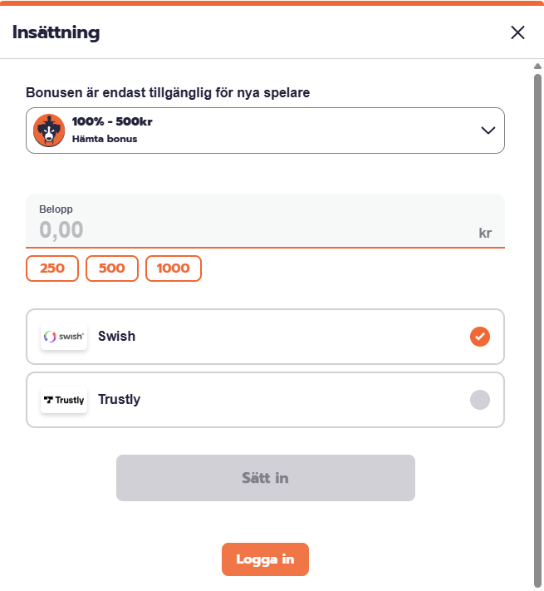Choose the Swish payment method label
Screen dimensions: 544x591
[116, 337]
